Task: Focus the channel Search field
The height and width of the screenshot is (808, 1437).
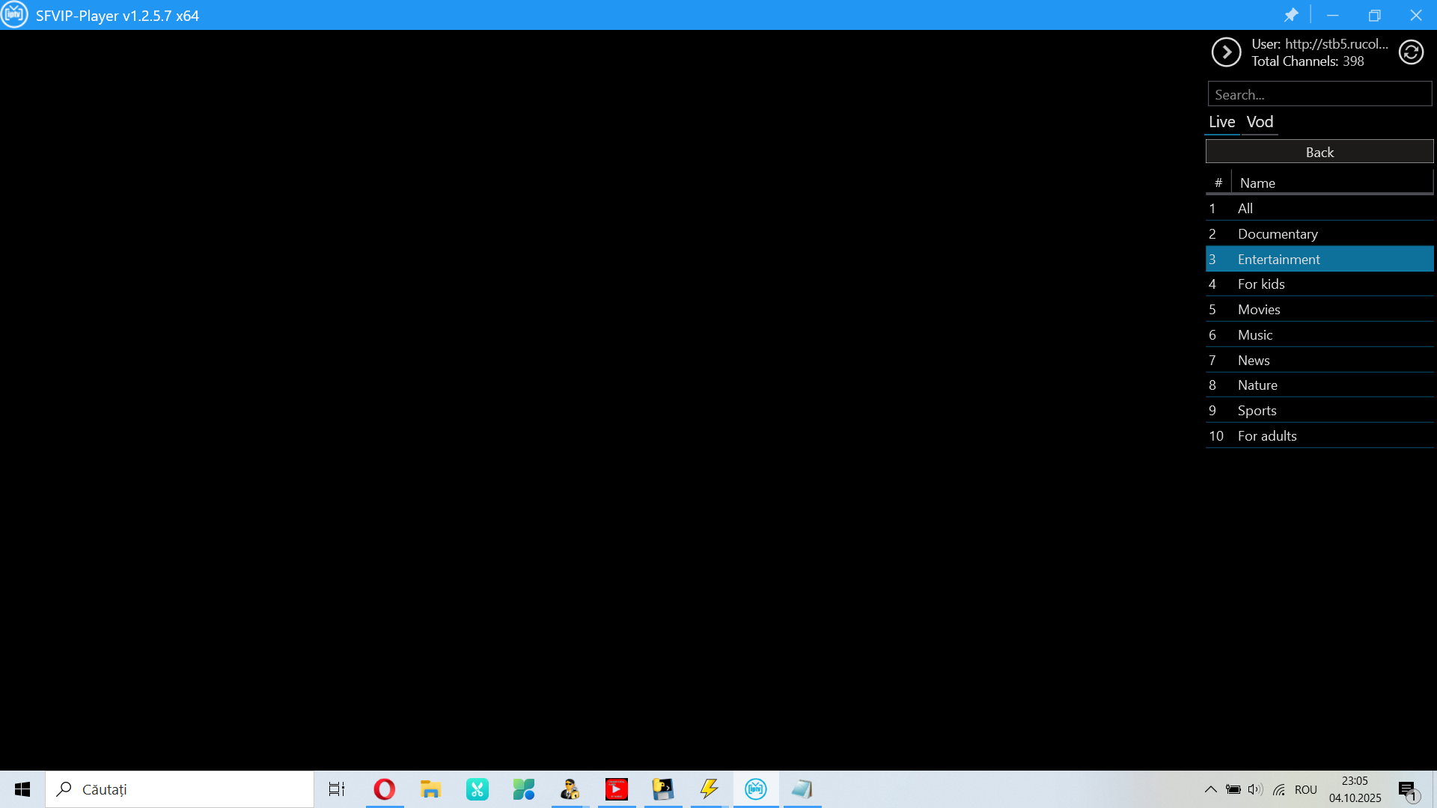Action: coord(1319,95)
